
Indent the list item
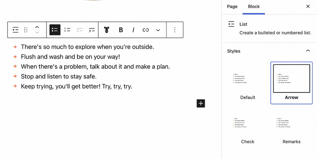(x=92, y=30)
